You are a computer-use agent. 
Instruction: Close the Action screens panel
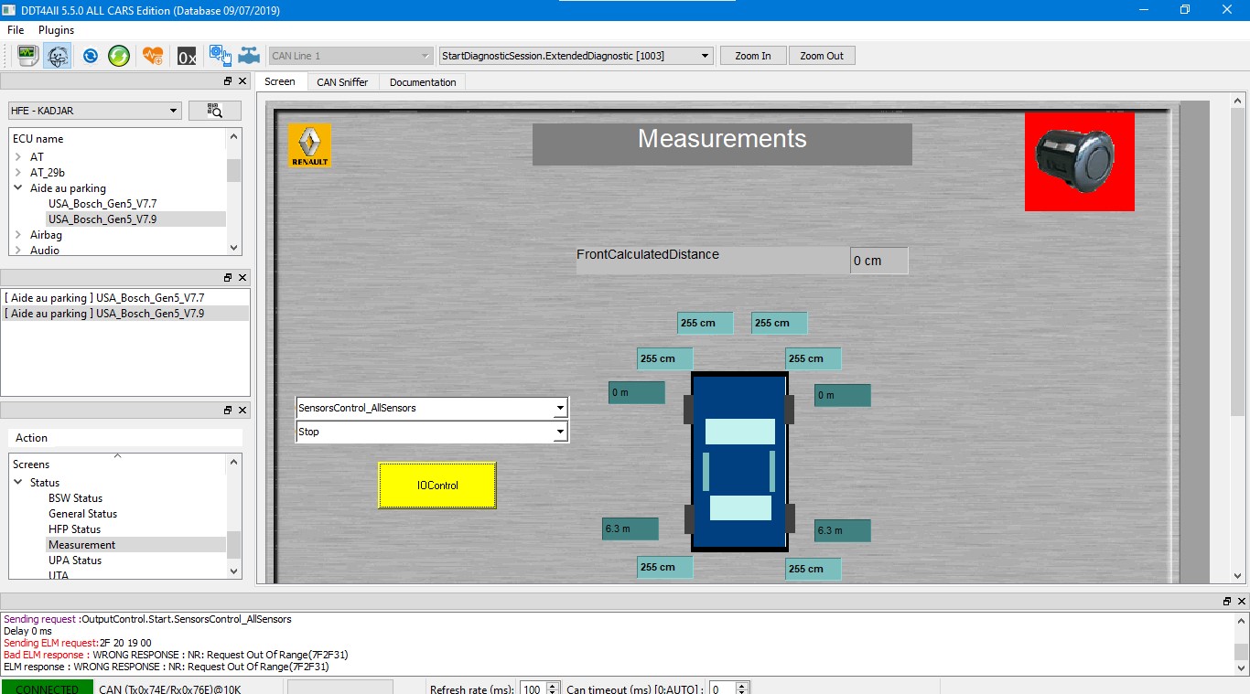point(242,410)
